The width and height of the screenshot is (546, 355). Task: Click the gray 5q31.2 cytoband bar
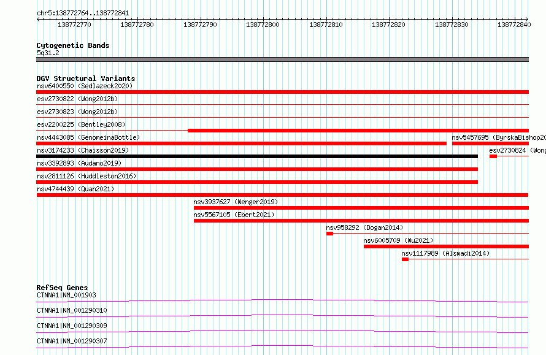(282, 59)
